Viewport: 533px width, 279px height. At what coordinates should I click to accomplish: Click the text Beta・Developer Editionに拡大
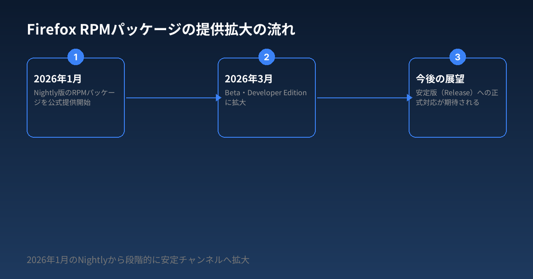pos(266,97)
